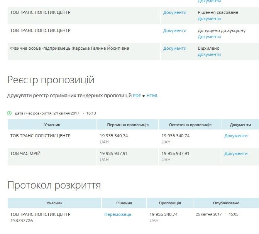The height and width of the screenshot is (234, 259).
Task: Click the Рішення column header
Action: 124,203
